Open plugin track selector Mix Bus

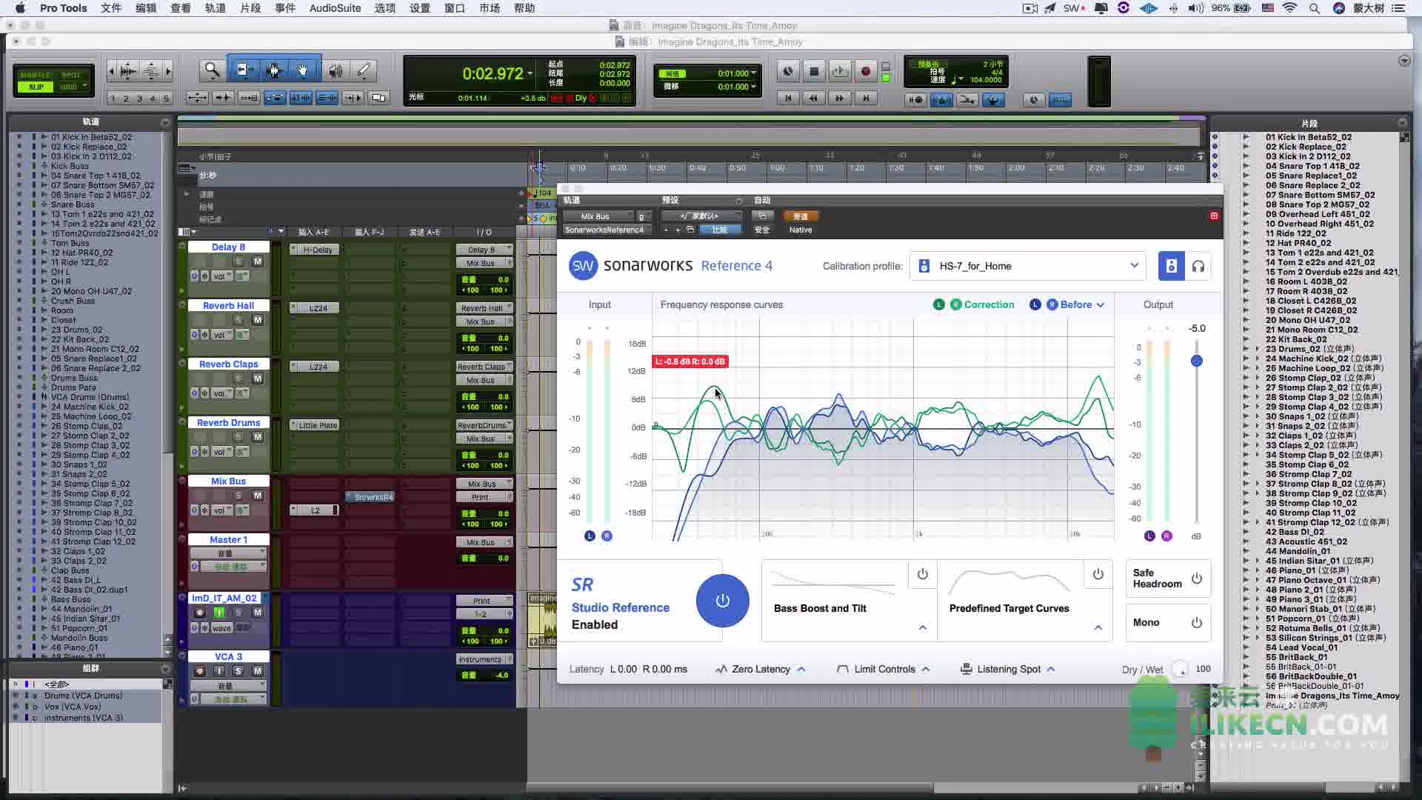pos(598,216)
